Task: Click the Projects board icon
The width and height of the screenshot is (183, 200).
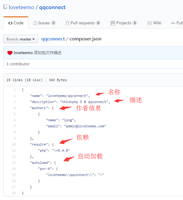Action: pos(113,23)
